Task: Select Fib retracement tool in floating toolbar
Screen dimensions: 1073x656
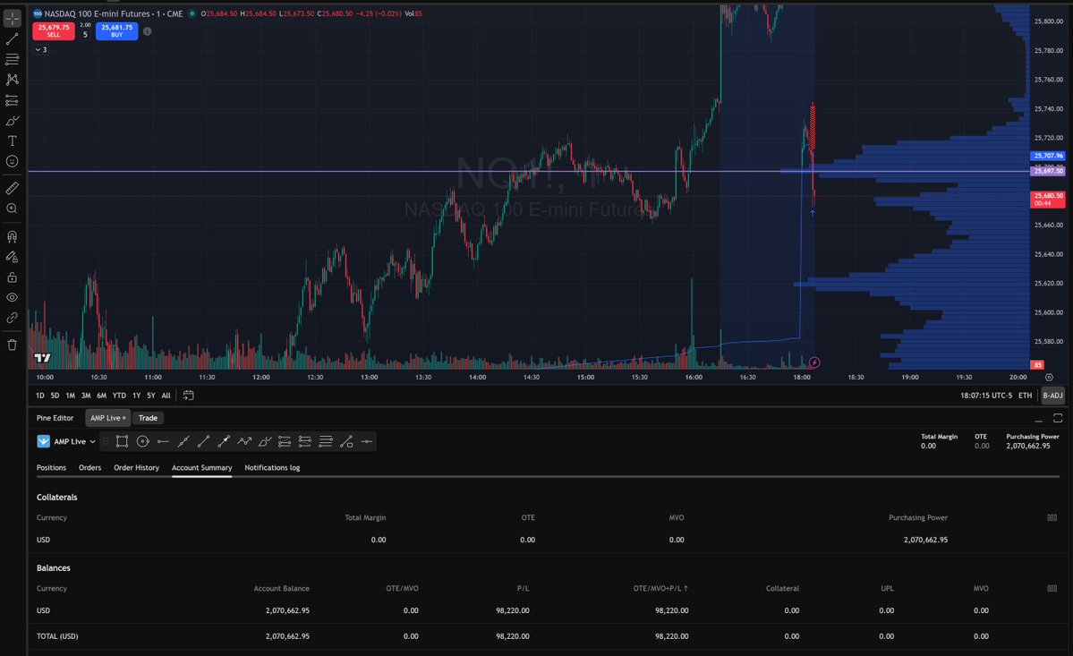Action: 326,442
